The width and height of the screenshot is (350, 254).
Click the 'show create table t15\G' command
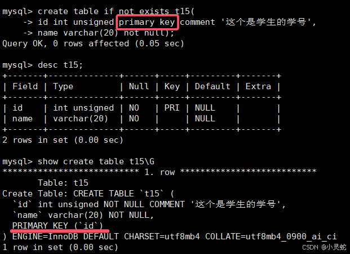pyautogui.click(x=96, y=161)
